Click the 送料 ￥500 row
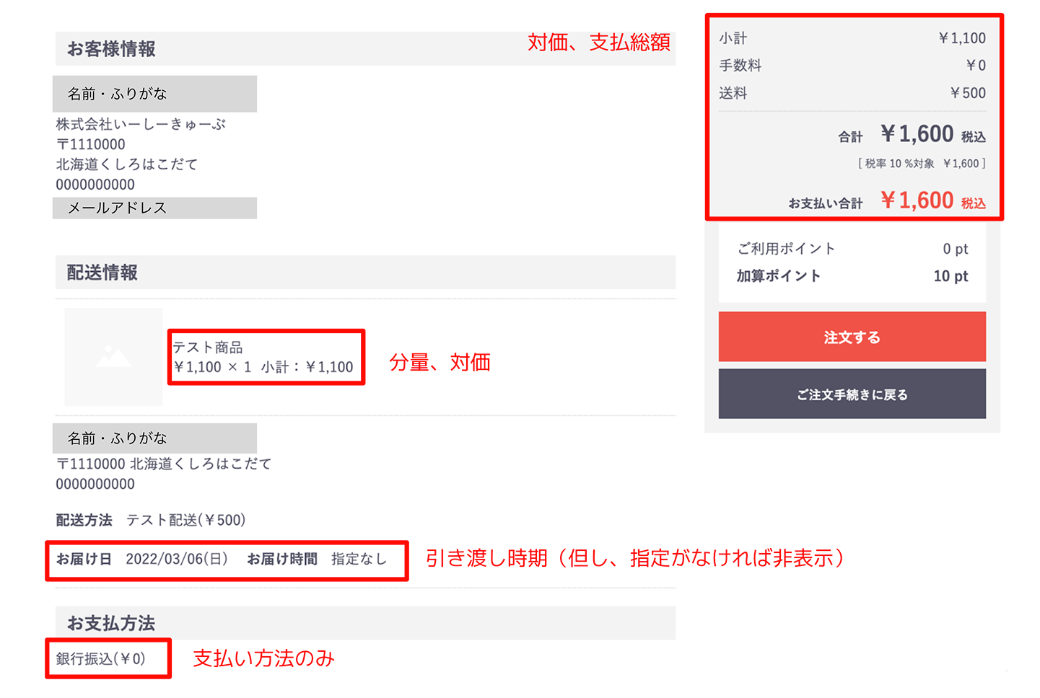Screen dimensions: 1040x698 (x=852, y=93)
